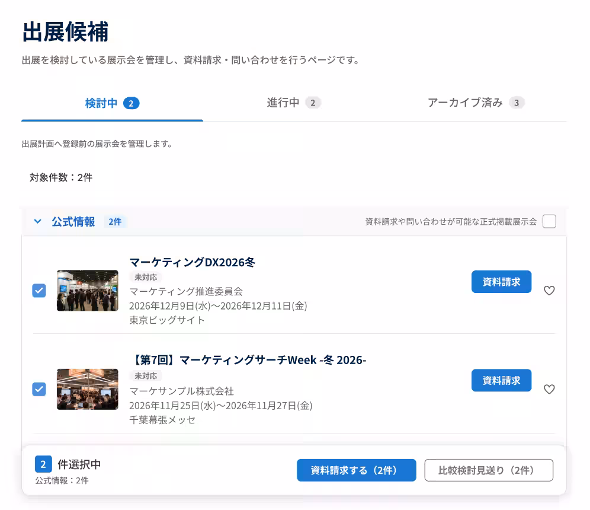Open the マーケティングサーチWeek exhibition thumbnail
Screen dimensions: 590x510
(87, 389)
